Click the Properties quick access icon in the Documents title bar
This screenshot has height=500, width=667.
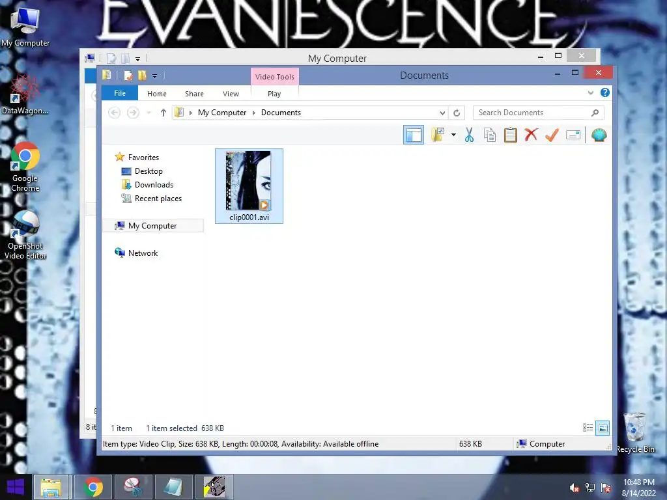coord(128,76)
